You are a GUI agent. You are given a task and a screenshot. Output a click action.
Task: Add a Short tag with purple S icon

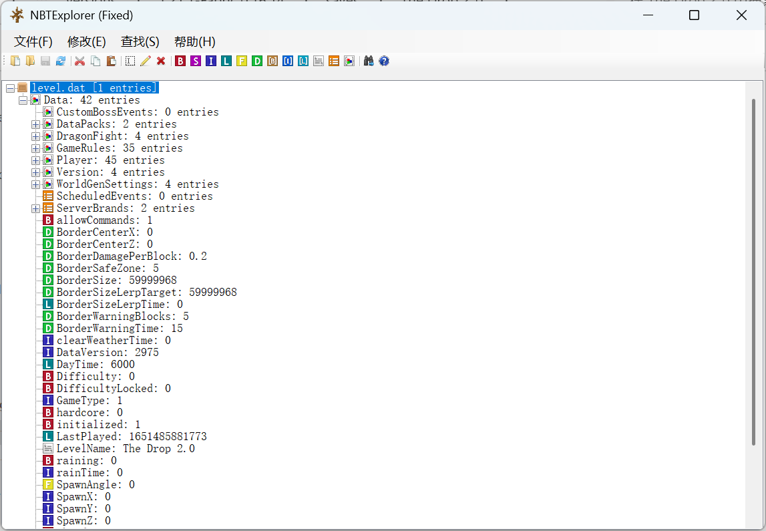click(195, 61)
